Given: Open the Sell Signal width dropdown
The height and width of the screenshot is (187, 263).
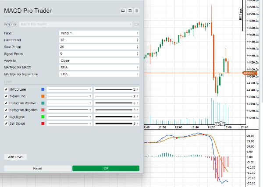Looking at the screenshot, I should pos(117,123).
